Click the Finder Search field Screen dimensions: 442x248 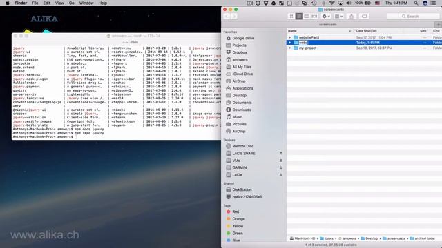point(413,17)
